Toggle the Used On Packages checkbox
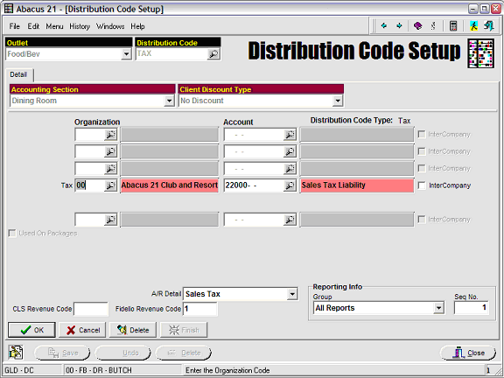Viewport: 504px width, 378px height. click(x=12, y=234)
